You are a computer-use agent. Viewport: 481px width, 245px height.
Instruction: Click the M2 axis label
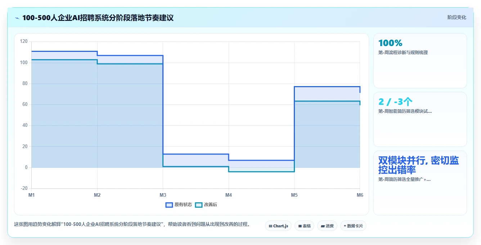tap(97, 195)
